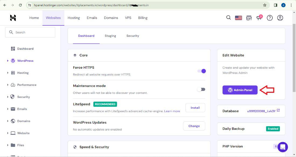Click the Speed & Security shield icon

click(75, 147)
